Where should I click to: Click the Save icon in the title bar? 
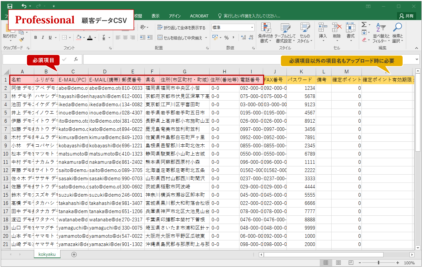pyautogui.click(x=10, y=6)
